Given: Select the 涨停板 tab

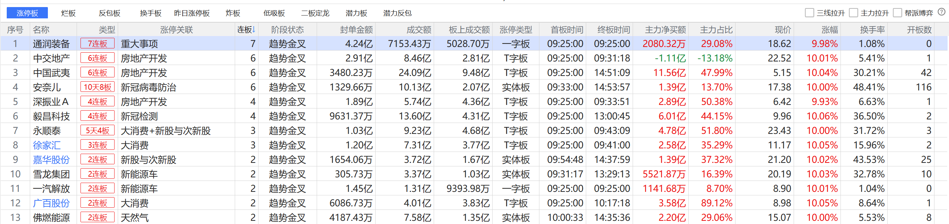Looking at the screenshot, I should (27, 13).
